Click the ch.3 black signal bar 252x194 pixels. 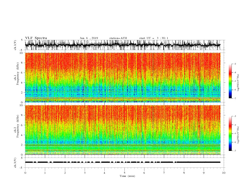coord(122,162)
